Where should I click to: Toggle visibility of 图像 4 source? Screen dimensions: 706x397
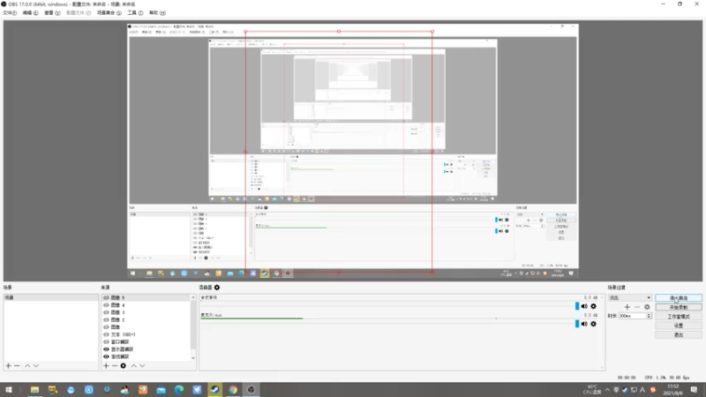pos(106,305)
